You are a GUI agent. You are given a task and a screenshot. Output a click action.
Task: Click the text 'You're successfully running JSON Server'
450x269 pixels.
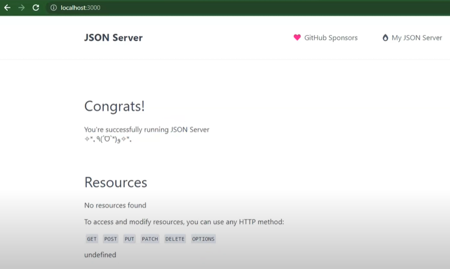(x=146, y=130)
